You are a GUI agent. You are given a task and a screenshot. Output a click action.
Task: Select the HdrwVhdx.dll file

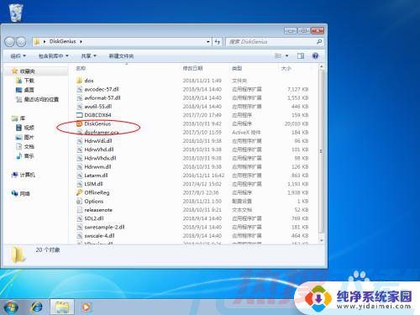(x=100, y=158)
